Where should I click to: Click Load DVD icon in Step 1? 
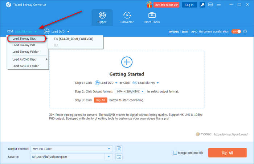pyautogui.click(x=97, y=83)
